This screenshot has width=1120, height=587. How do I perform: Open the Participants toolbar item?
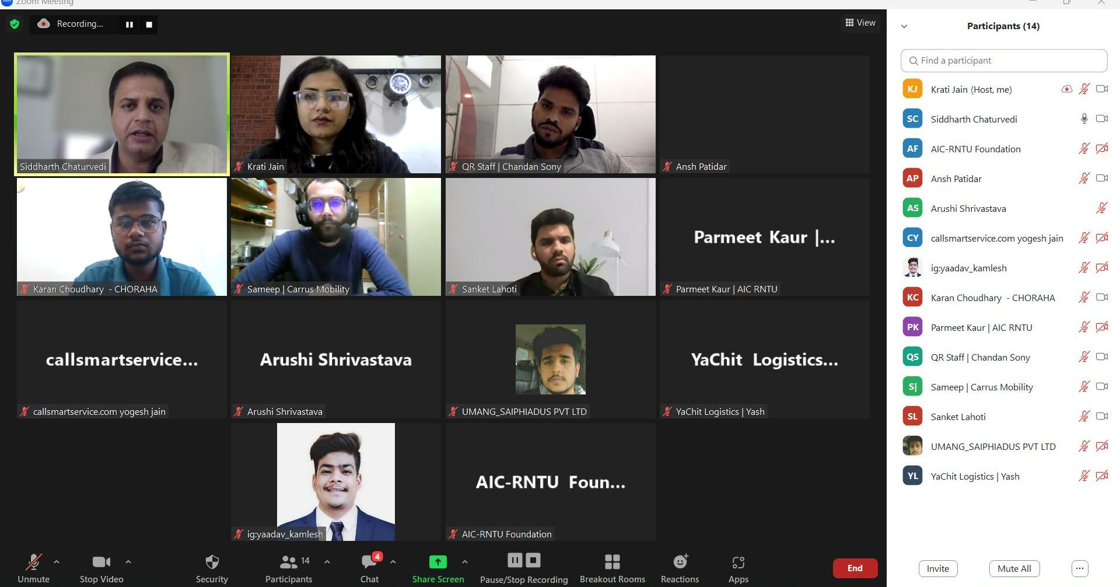[289, 568]
